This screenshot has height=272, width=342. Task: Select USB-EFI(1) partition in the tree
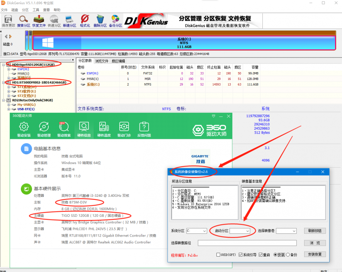click(x=26, y=109)
